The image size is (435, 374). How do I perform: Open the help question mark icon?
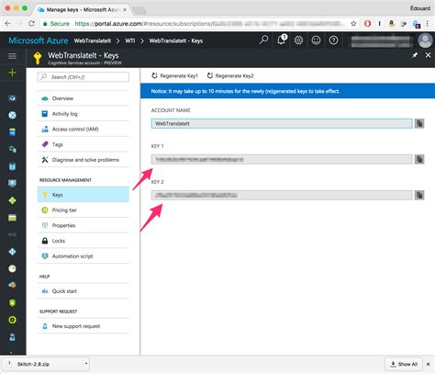tap(333, 40)
